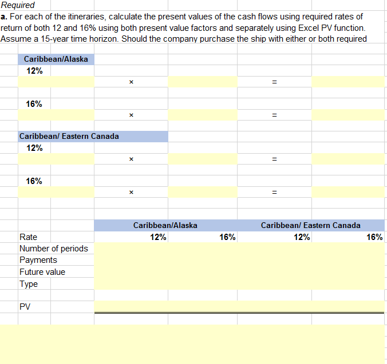The image size is (387, 364).
Task: Select the 'PV' row label
Action: tap(25, 307)
